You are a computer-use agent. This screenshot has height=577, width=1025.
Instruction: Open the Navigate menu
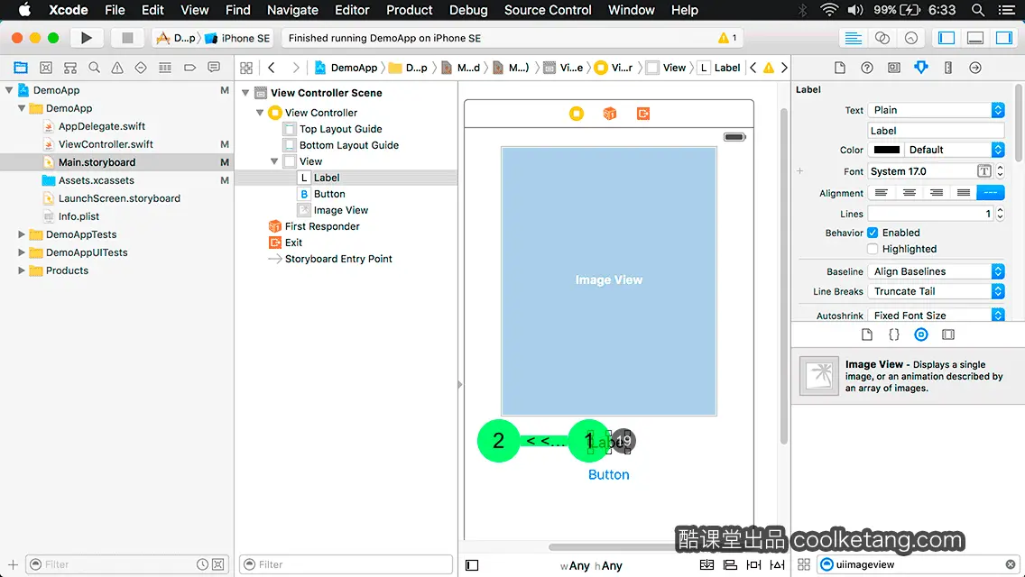[292, 10]
